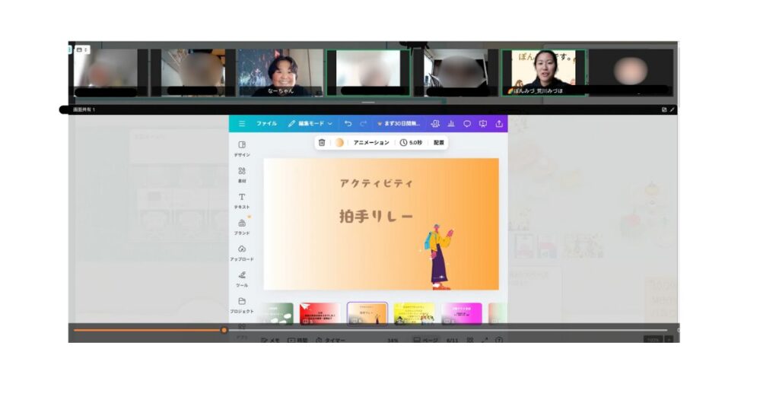Screen dimensions: 779x409
Task: Click the undo arrow icon
Action: point(348,123)
